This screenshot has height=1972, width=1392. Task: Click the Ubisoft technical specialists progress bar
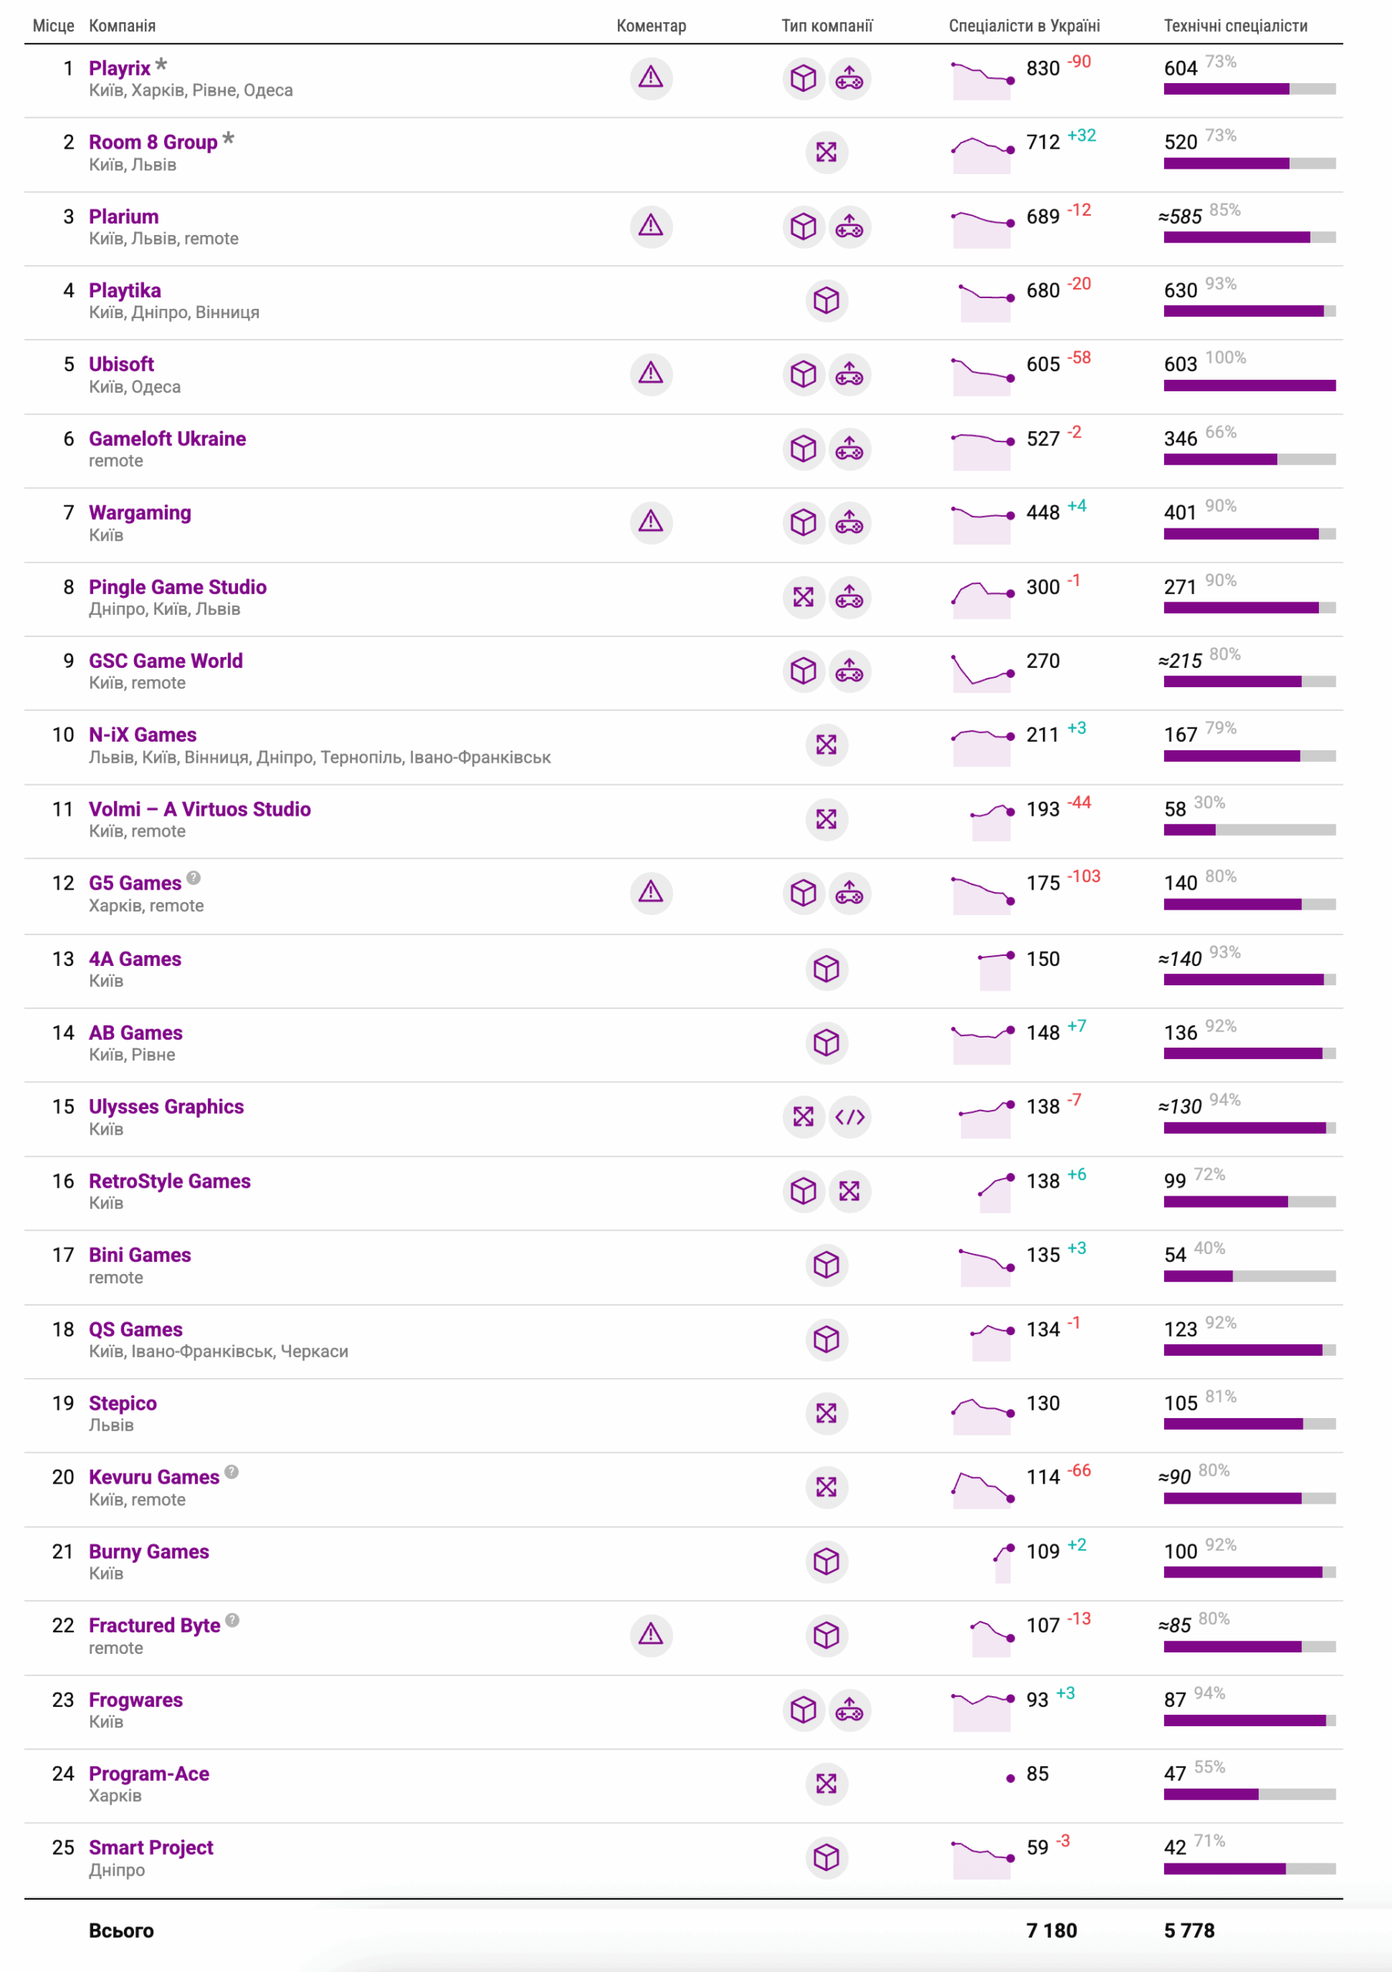1249,386
